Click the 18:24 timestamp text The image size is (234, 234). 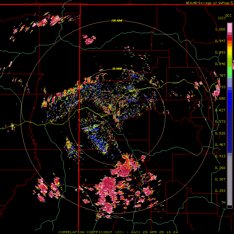(172, 232)
